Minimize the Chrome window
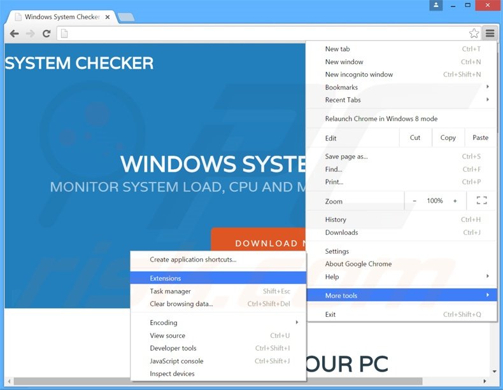Screen dimensions: 503x390 pyautogui.click(x=453, y=5)
